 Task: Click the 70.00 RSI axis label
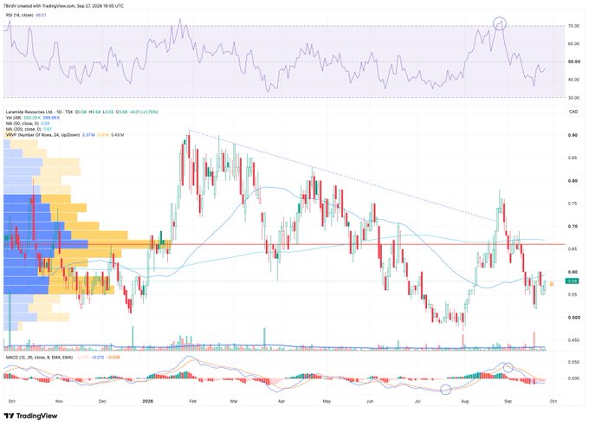tap(573, 26)
